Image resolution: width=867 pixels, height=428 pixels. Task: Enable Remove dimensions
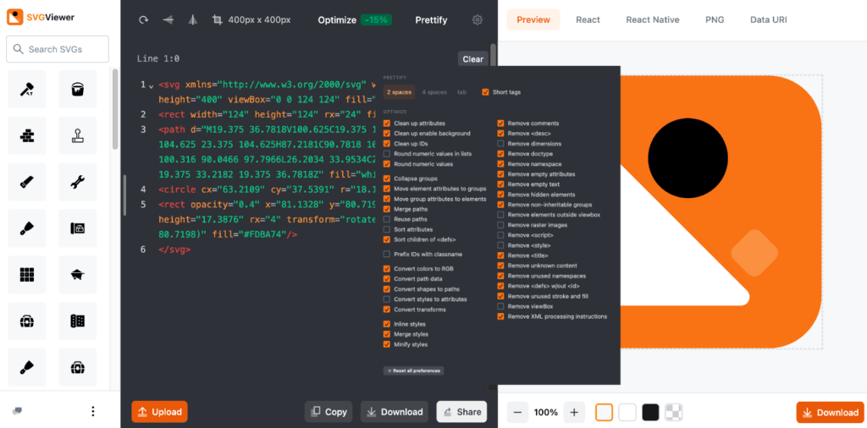[x=500, y=144]
